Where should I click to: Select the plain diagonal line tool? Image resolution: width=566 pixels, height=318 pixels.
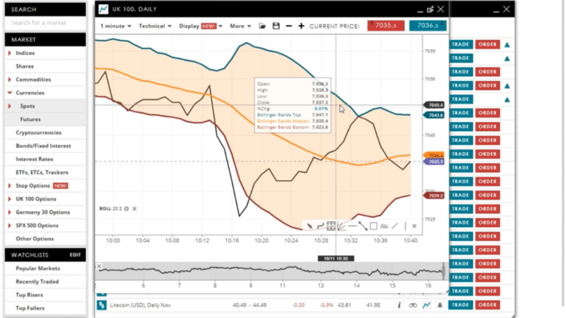coord(395,226)
